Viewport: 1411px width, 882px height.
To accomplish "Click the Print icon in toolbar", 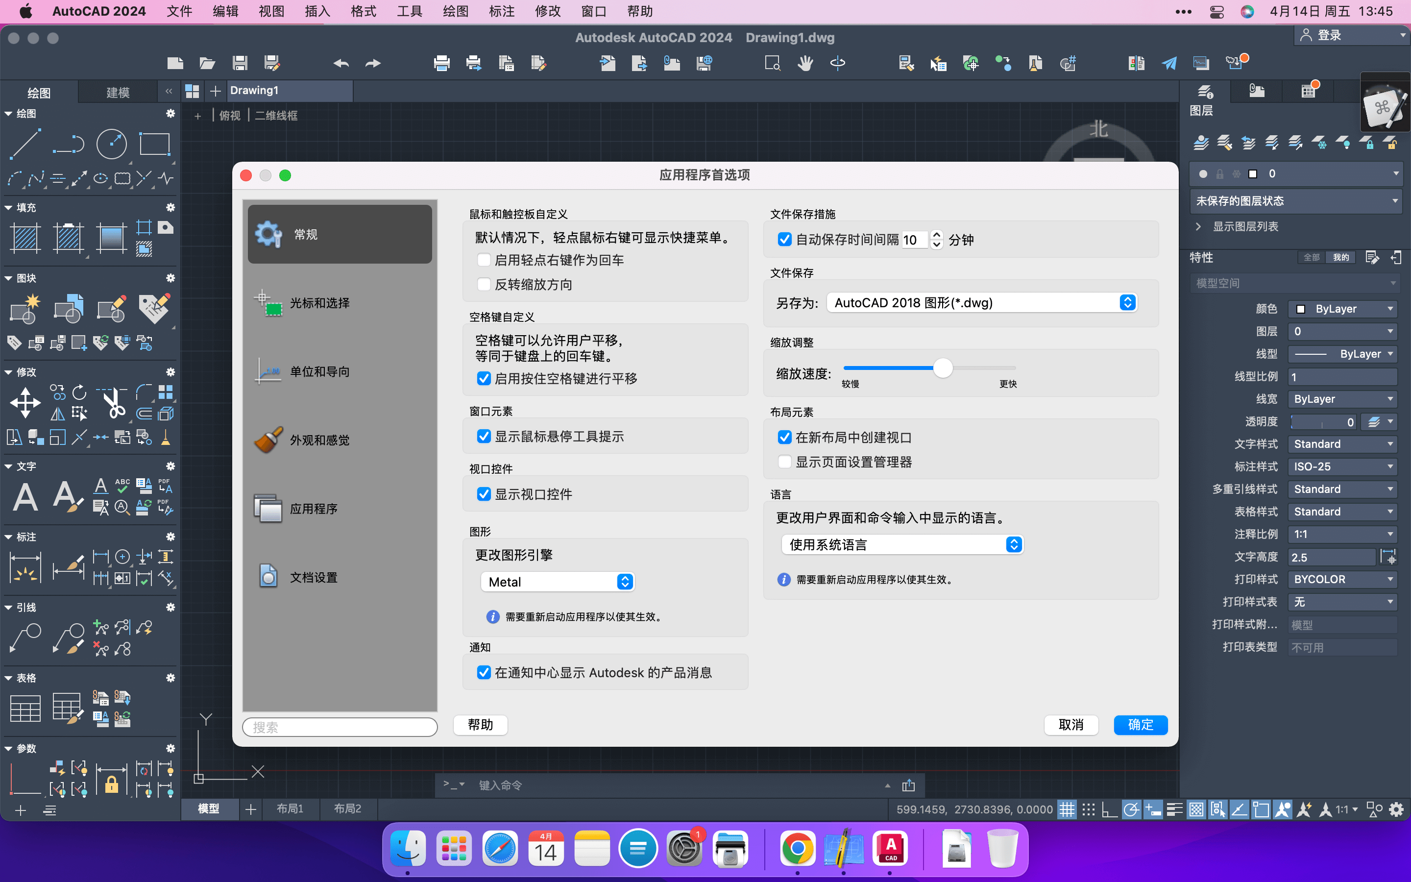I will click(441, 63).
